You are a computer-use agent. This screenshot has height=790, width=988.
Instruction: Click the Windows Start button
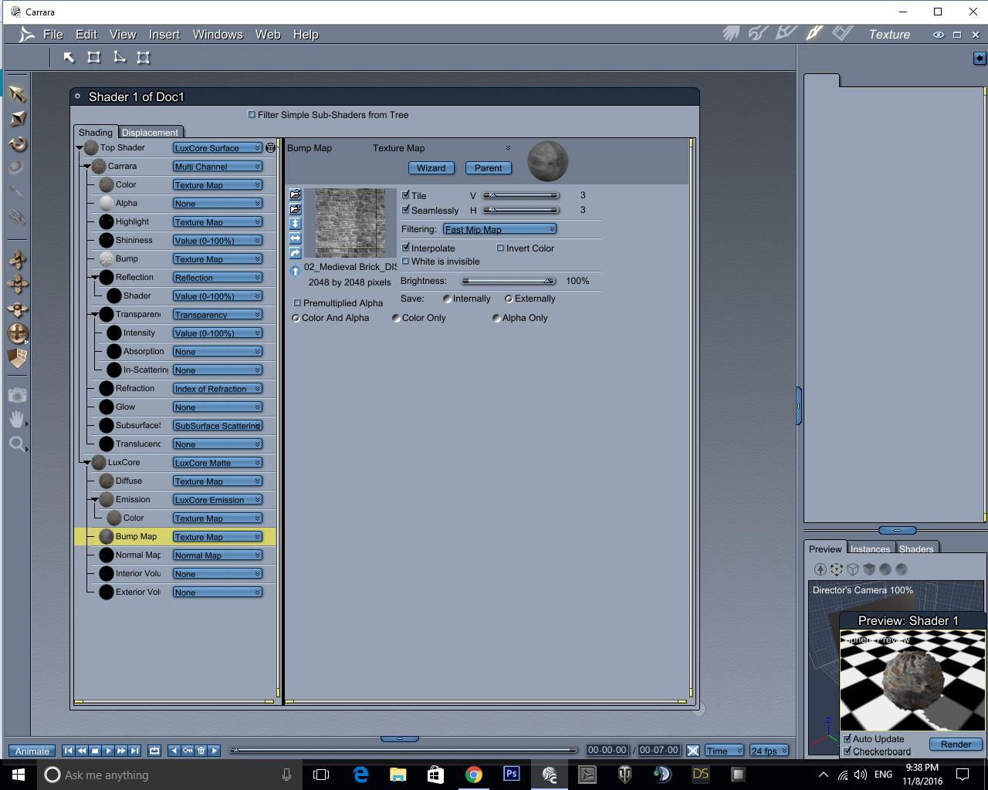[19, 774]
